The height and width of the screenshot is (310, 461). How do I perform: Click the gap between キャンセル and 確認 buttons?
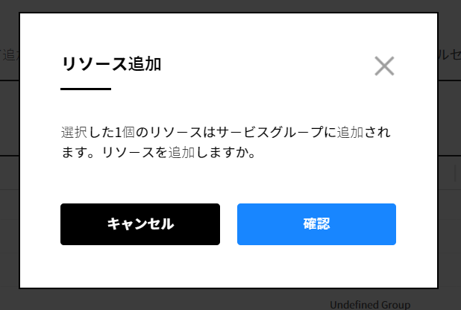click(x=229, y=224)
